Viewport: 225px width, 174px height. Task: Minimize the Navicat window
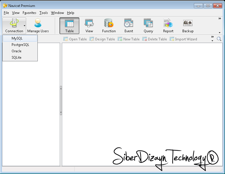point(198,6)
